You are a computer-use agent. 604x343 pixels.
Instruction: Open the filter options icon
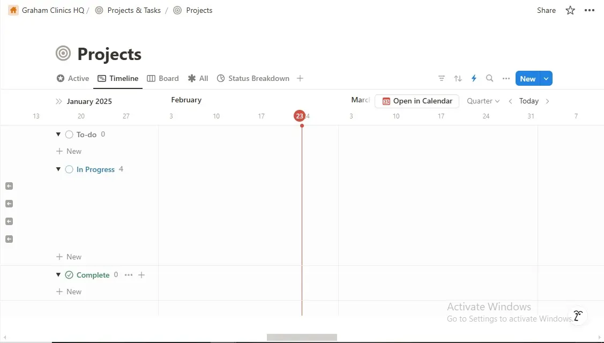click(442, 78)
